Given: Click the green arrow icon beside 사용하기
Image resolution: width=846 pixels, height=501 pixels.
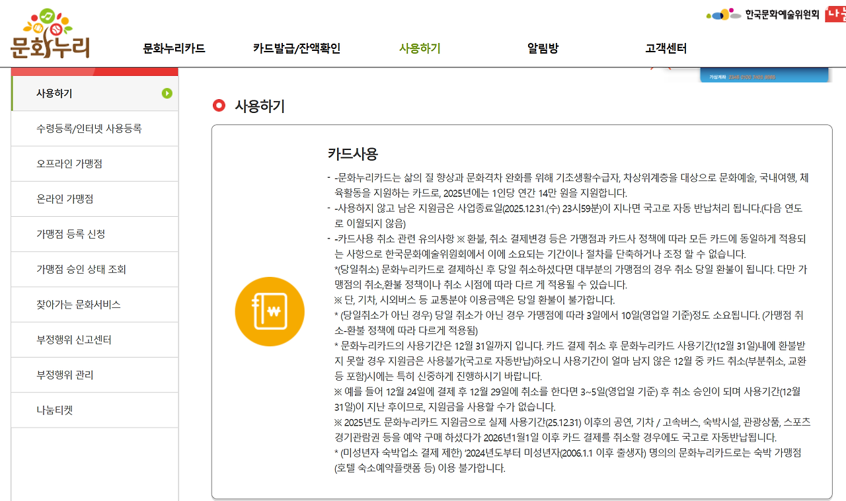Looking at the screenshot, I should 167,94.
